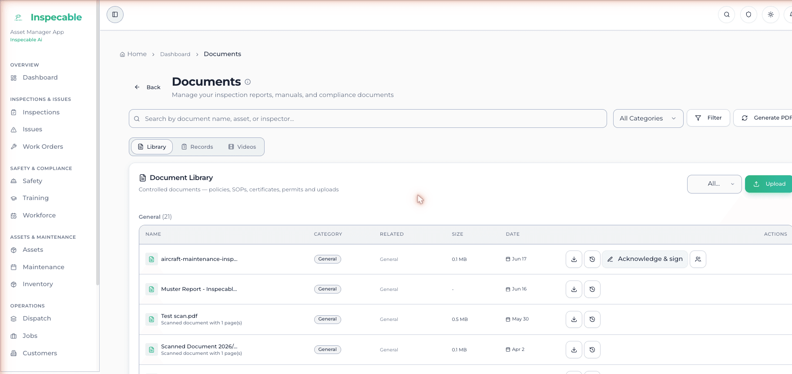View version history for aircraft-maintenance-insp document

pos(592,259)
